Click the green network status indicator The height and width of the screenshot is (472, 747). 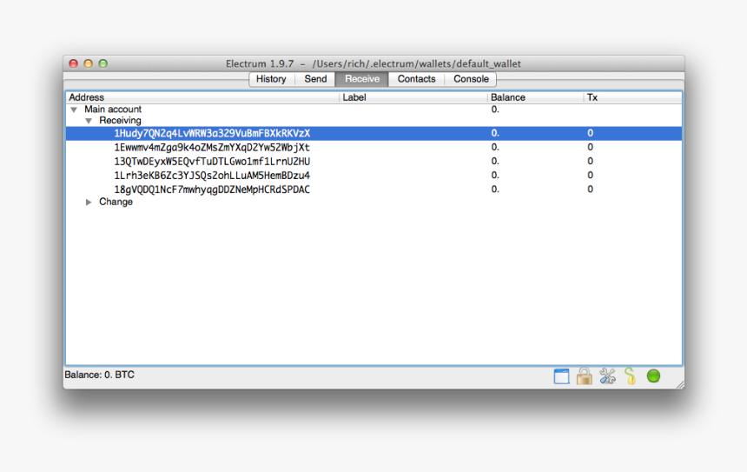coord(653,376)
